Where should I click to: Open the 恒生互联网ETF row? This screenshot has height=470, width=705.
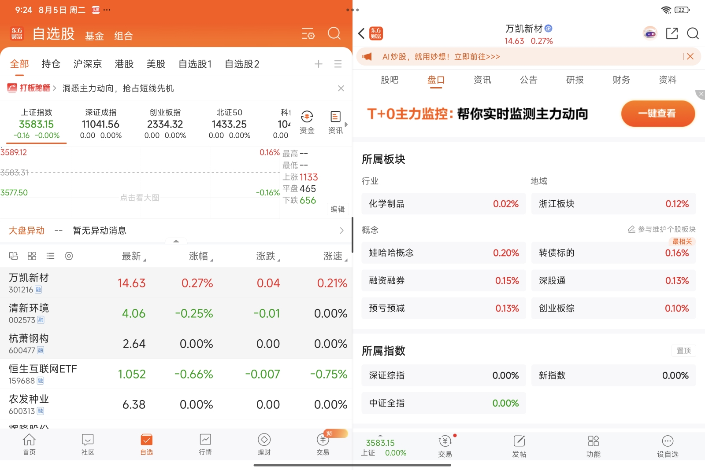[x=176, y=374]
